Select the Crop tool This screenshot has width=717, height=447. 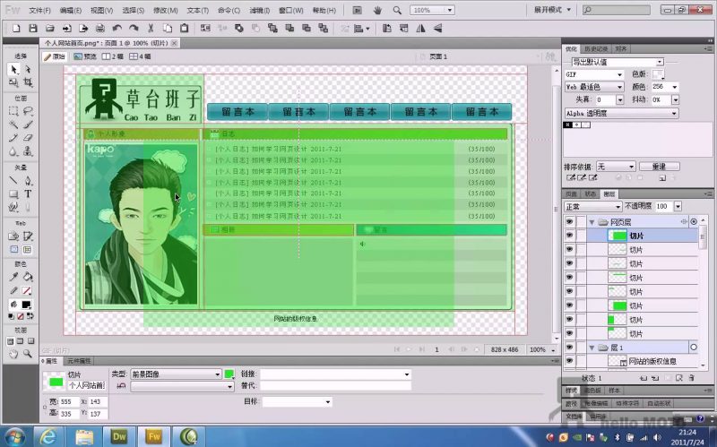tap(28, 82)
